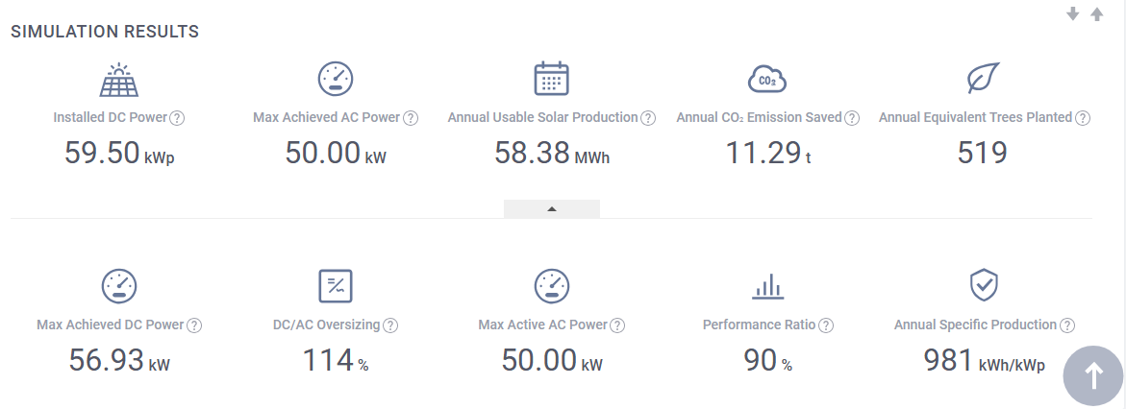Image resolution: width=1126 pixels, height=409 pixels.
Task: Click the calendar icon for Annual Usable Solar Production
Action: click(x=551, y=79)
